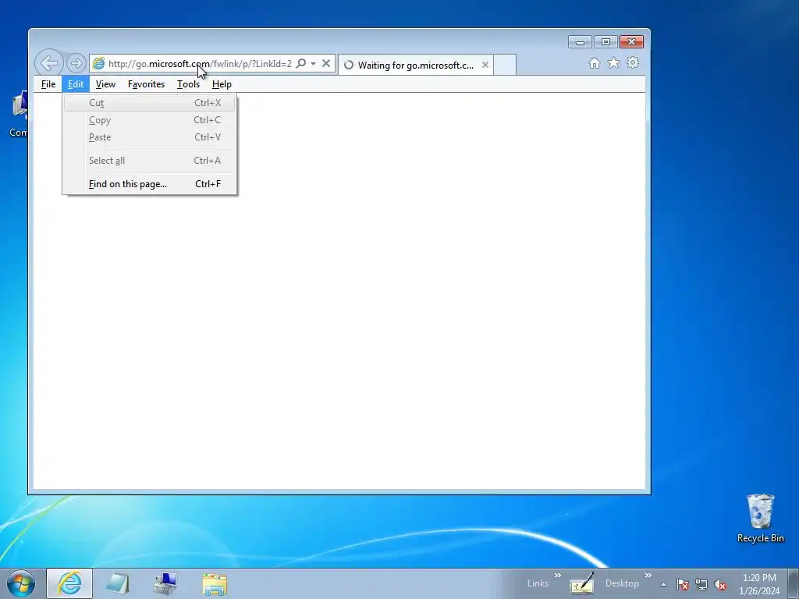Close the 'Waiting for go.microsoft.c...' tab

485,65
